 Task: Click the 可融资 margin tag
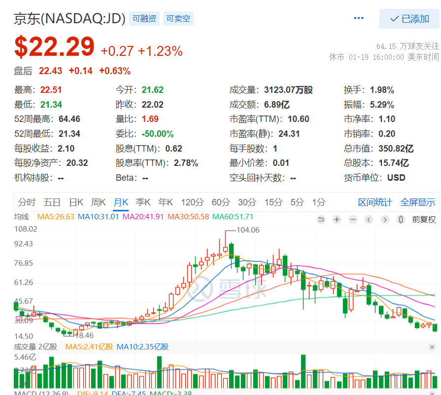pyautogui.click(x=144, y=19)
